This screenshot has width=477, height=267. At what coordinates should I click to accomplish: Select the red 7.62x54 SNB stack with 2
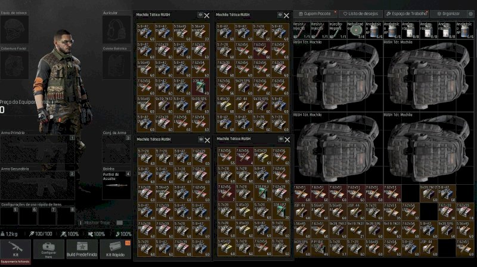[227, 193]
